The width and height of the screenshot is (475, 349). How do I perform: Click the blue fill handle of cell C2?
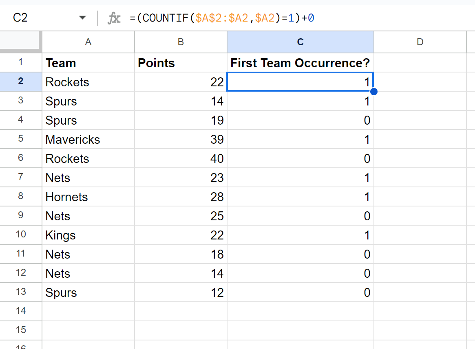point(374,91)
